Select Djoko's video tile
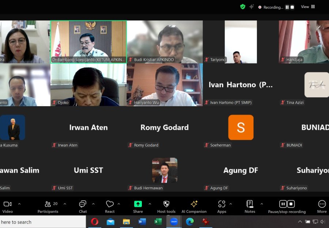 click(88, 85)
